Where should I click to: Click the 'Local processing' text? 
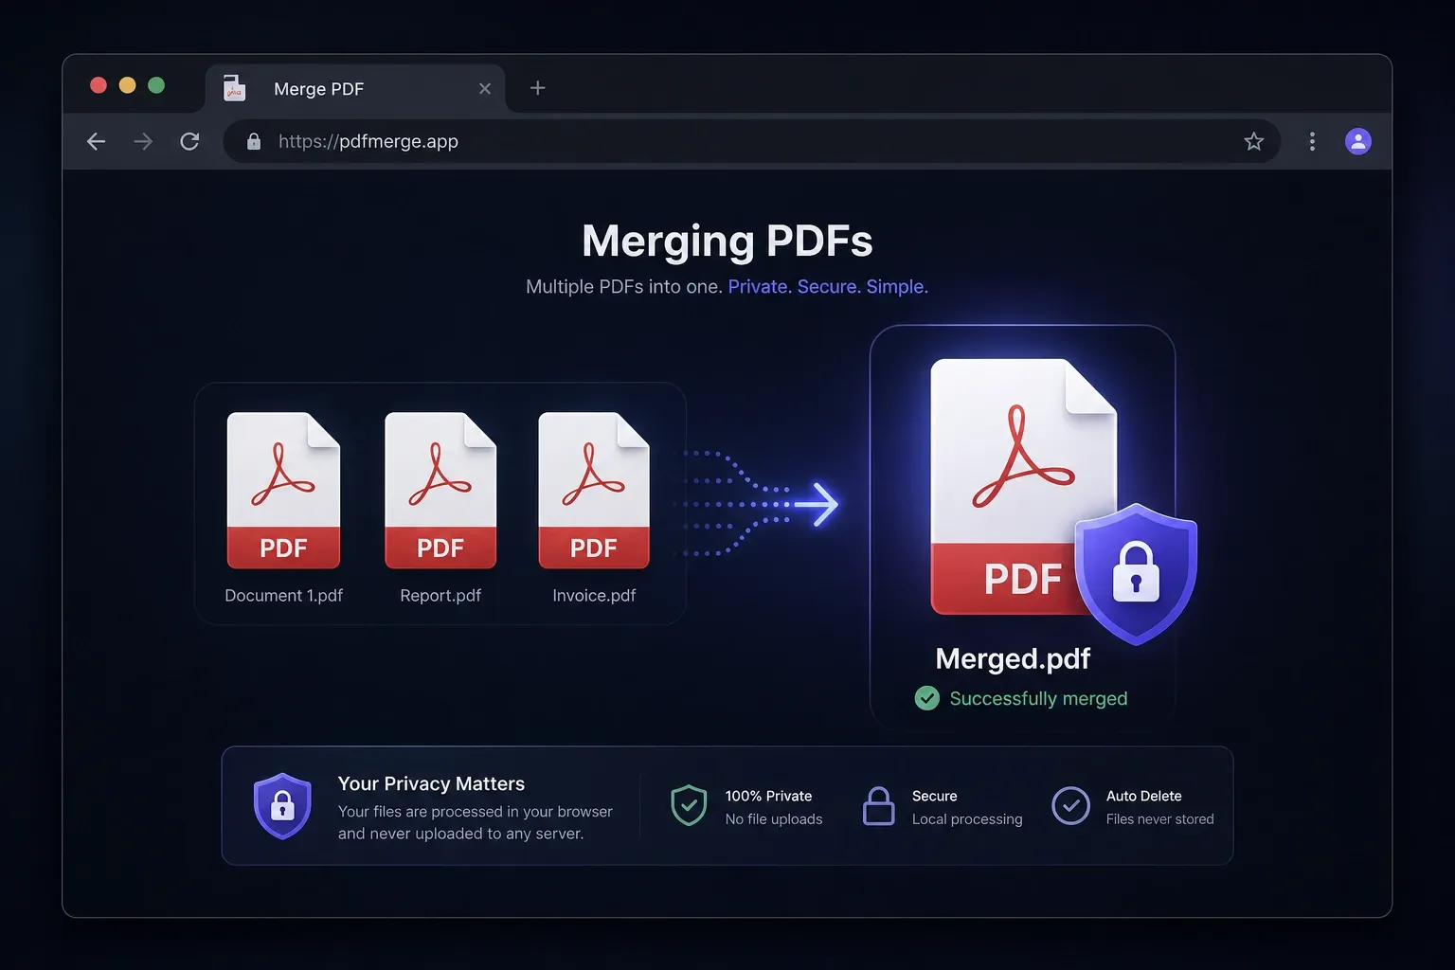pyautogui.click(x=967, y=818)
